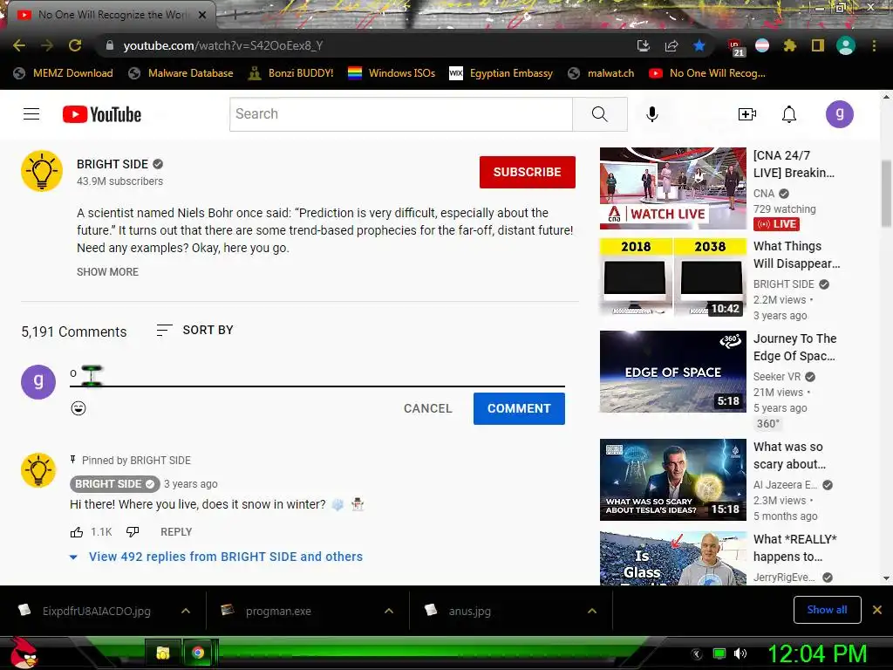Open the purple 'g' account avatar
Image resolution: width=893 pixels, height=670 pixels.
click(x=840, y=114)
